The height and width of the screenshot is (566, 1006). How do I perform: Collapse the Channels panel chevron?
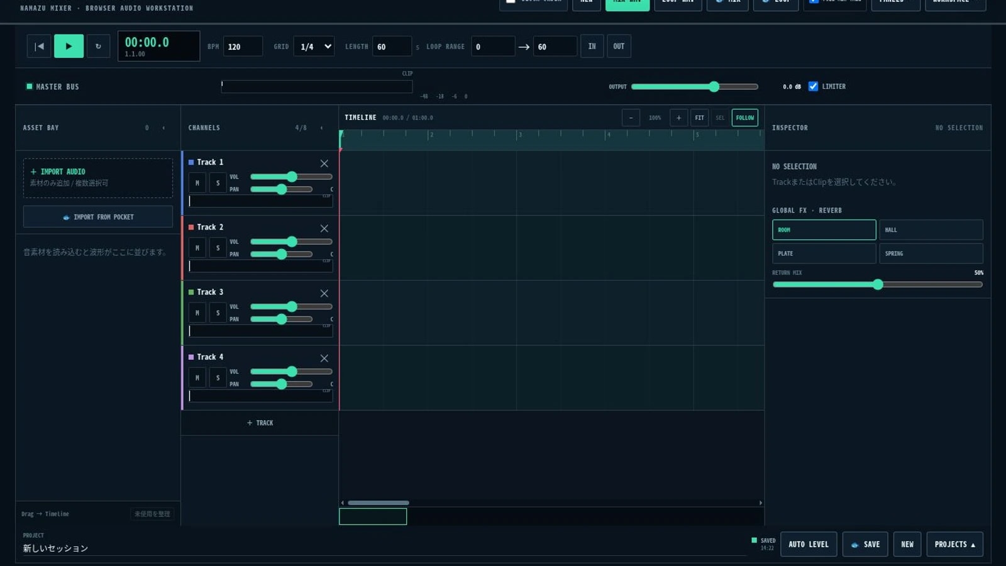(x=321, y=128)
